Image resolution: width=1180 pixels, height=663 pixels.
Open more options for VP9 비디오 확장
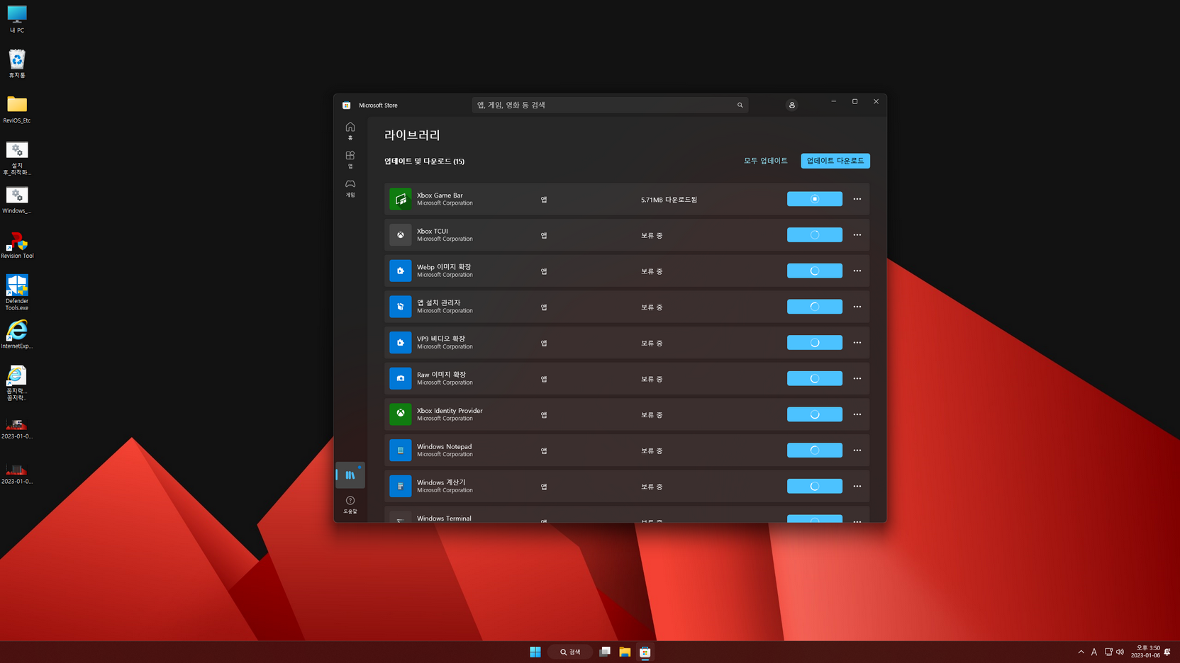pos(857,343)
